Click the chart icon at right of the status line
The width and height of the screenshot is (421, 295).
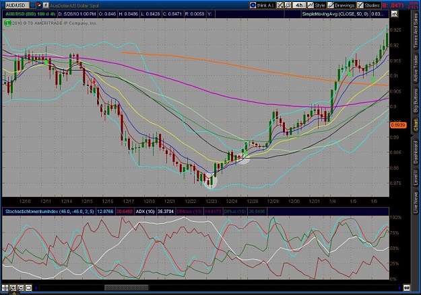click(395, 14)
